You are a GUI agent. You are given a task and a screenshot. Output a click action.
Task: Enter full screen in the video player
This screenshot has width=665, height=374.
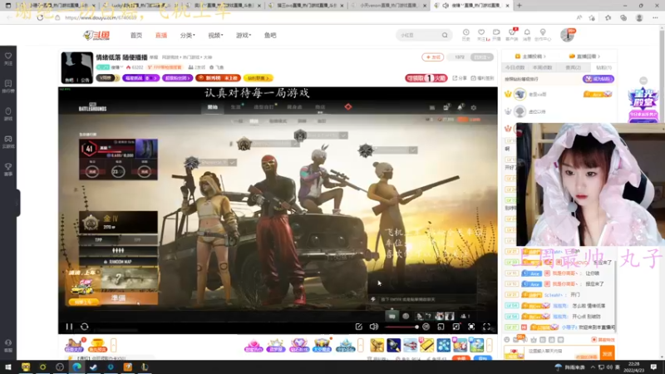(486, 327)
